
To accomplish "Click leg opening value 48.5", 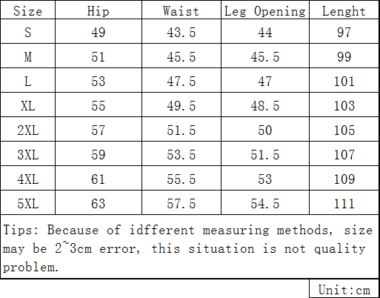I will [264, 106].
